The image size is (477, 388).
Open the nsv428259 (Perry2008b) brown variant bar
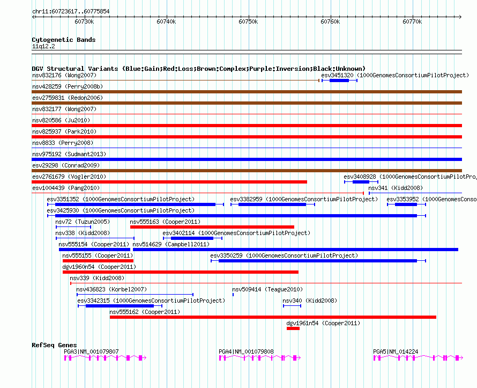pos(247,92)
